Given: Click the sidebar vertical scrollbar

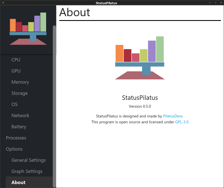Looking at the screenshot, I should pos(54,106).
